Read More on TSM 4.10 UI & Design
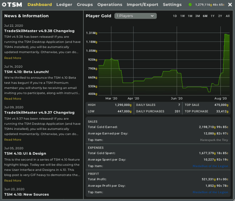This screenshot has height=201, width=235. (13, 181)
